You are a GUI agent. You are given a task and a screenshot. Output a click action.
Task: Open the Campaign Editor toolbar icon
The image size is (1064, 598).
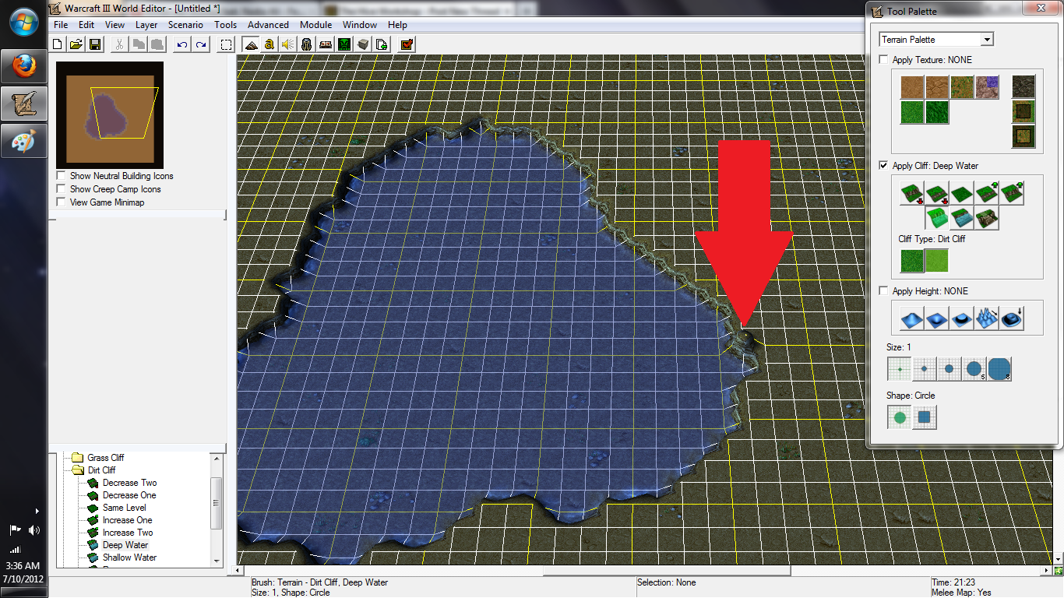[x=326, y=44]
